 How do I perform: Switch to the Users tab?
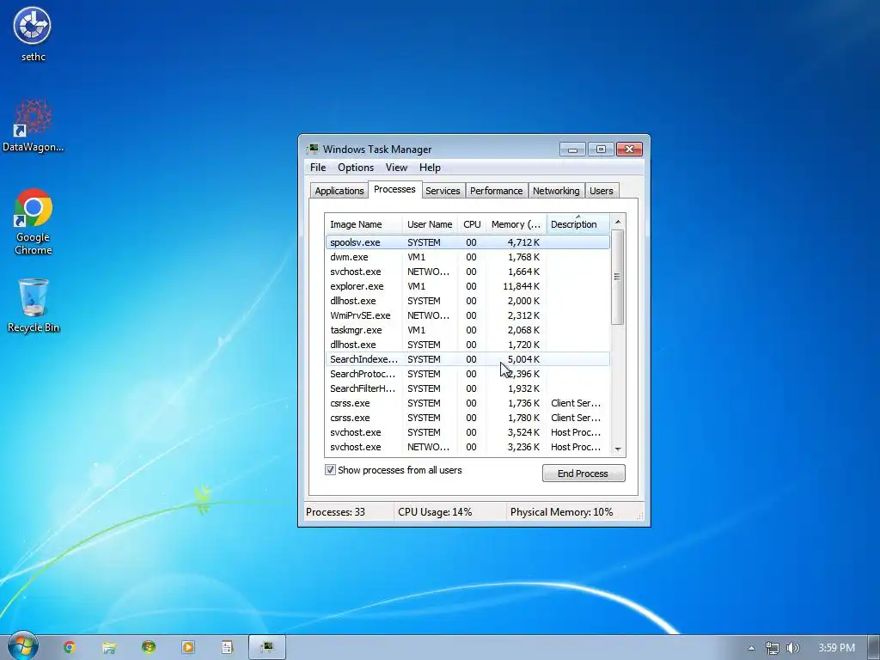[x=601, y=191]
